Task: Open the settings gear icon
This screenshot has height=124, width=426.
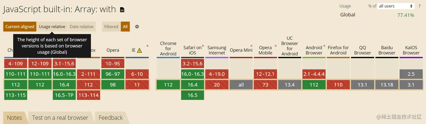Action: pyautogui.click(x=137, y=27)
